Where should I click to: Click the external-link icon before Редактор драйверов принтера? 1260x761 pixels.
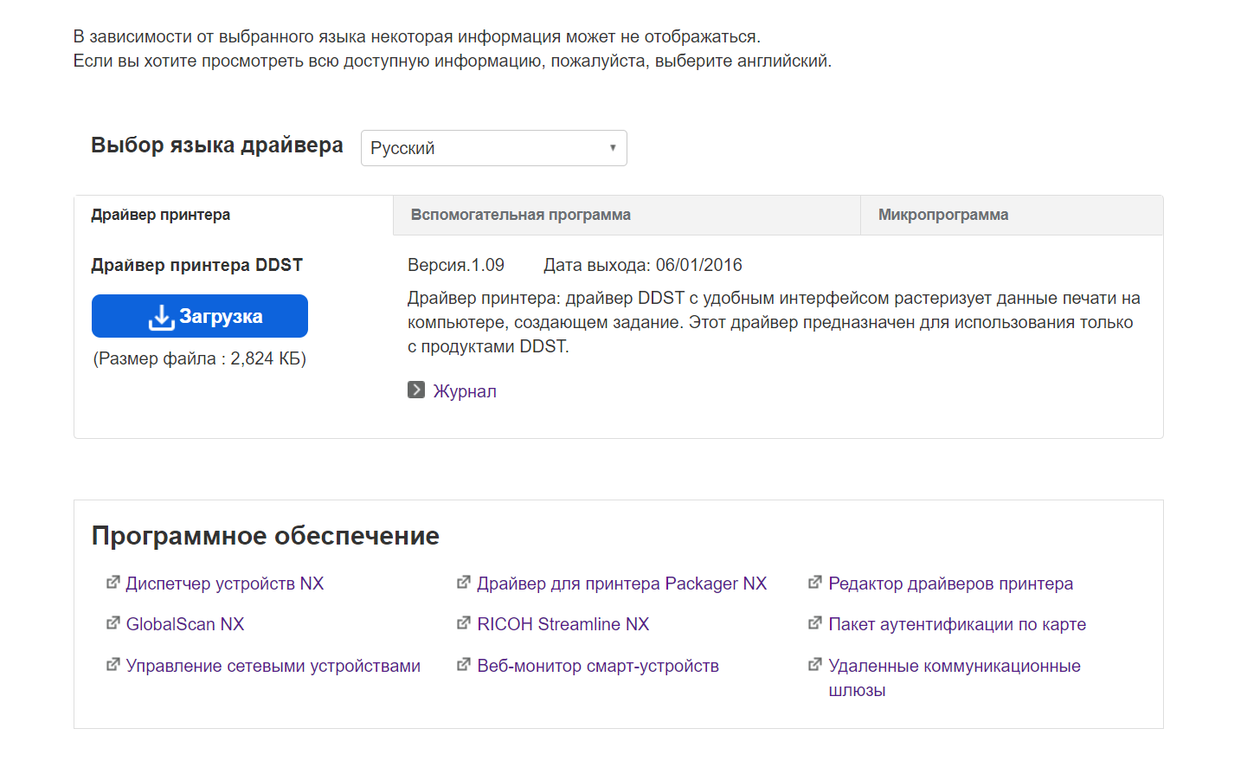pyautogui.click(x=815, y=583)
